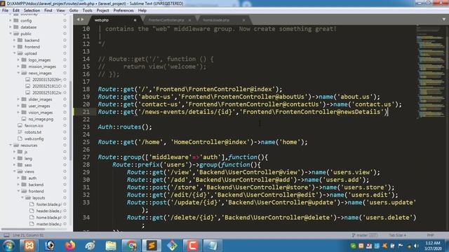Viewport: 449px width, 252px height.
Task: Toggle side bar via status bar panel icon
Action: (6, 235)
